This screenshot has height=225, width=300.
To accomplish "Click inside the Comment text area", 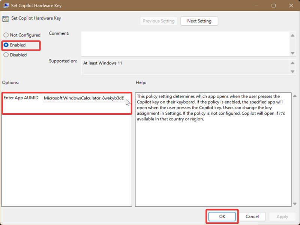I will pos(185,44).
